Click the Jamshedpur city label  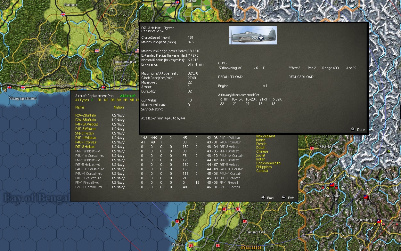tap(125, 61)
